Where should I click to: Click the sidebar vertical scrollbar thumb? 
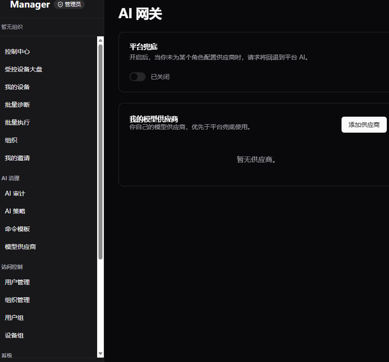(101, 152)
